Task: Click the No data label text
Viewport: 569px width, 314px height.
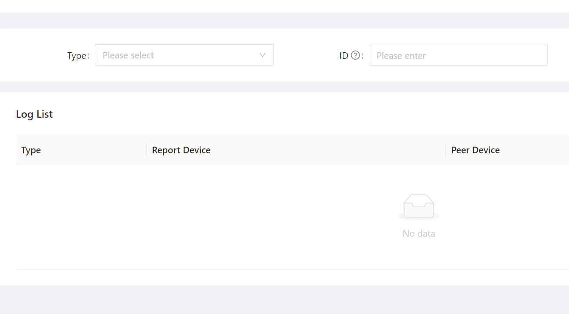Action: (x=418, y=233)
